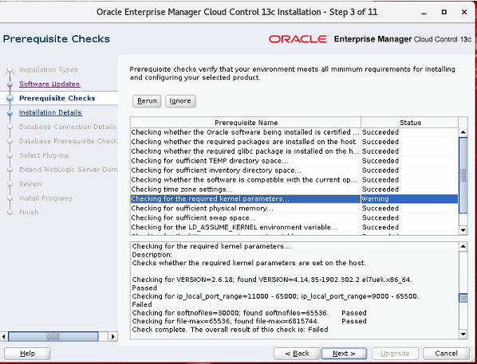Click the details pane scrollbar thumb

(463, 298)
